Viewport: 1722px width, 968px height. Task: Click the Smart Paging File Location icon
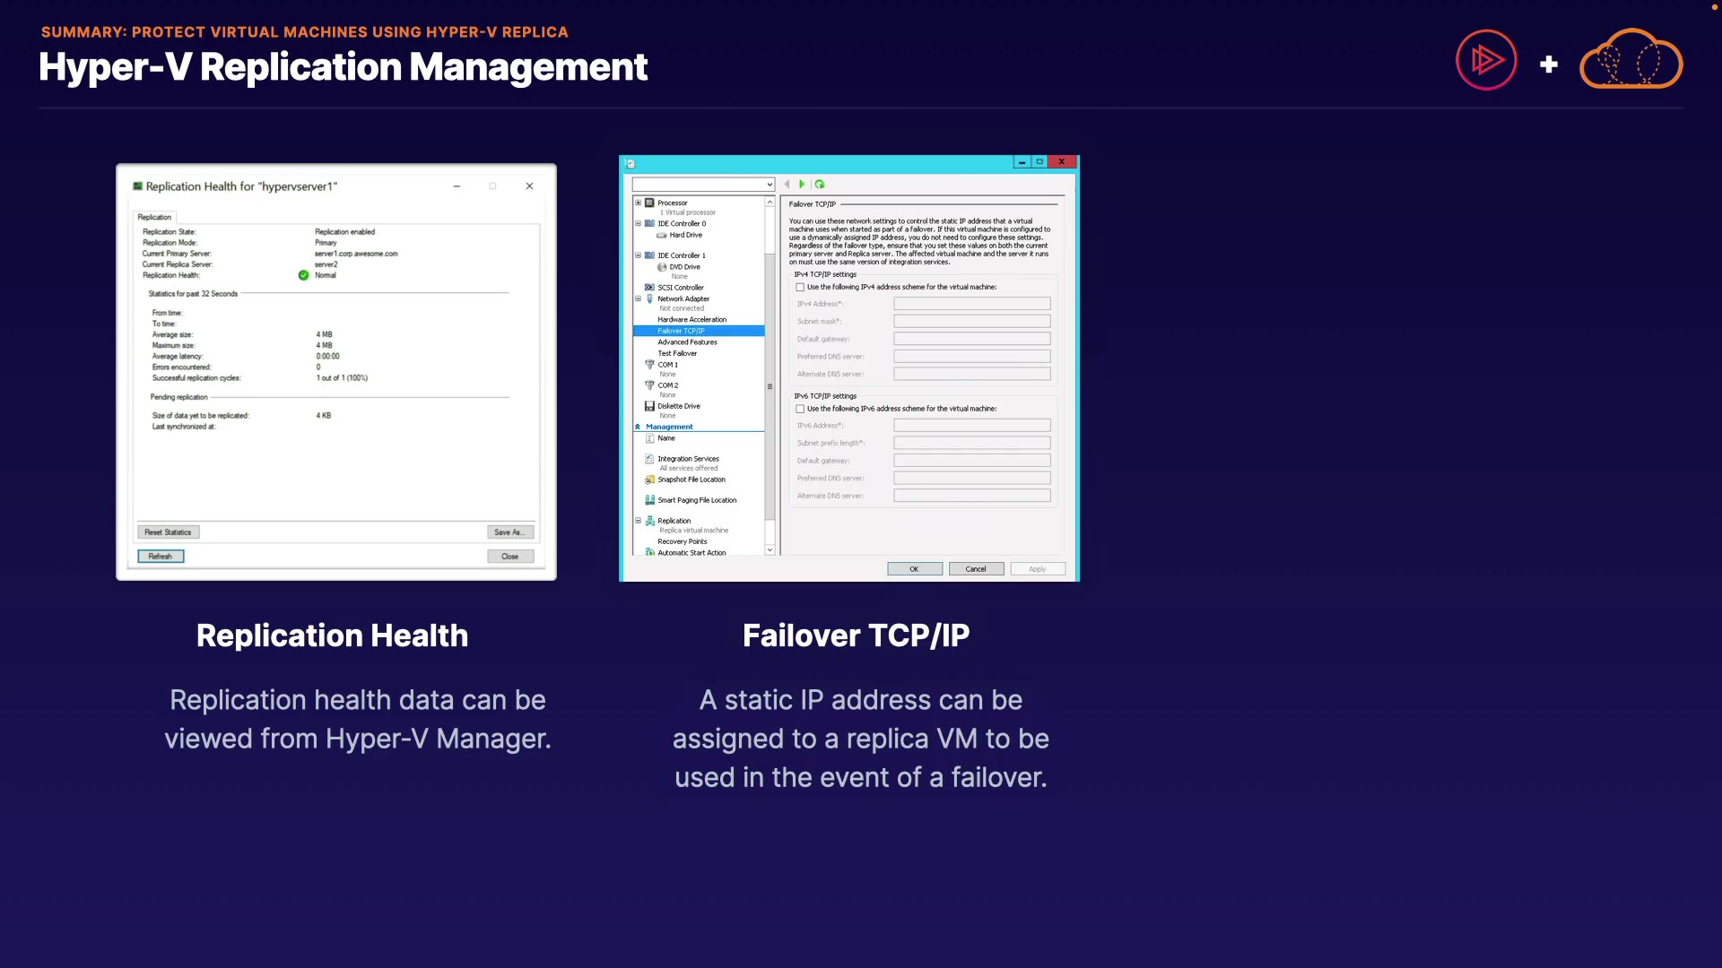(649, 501)
